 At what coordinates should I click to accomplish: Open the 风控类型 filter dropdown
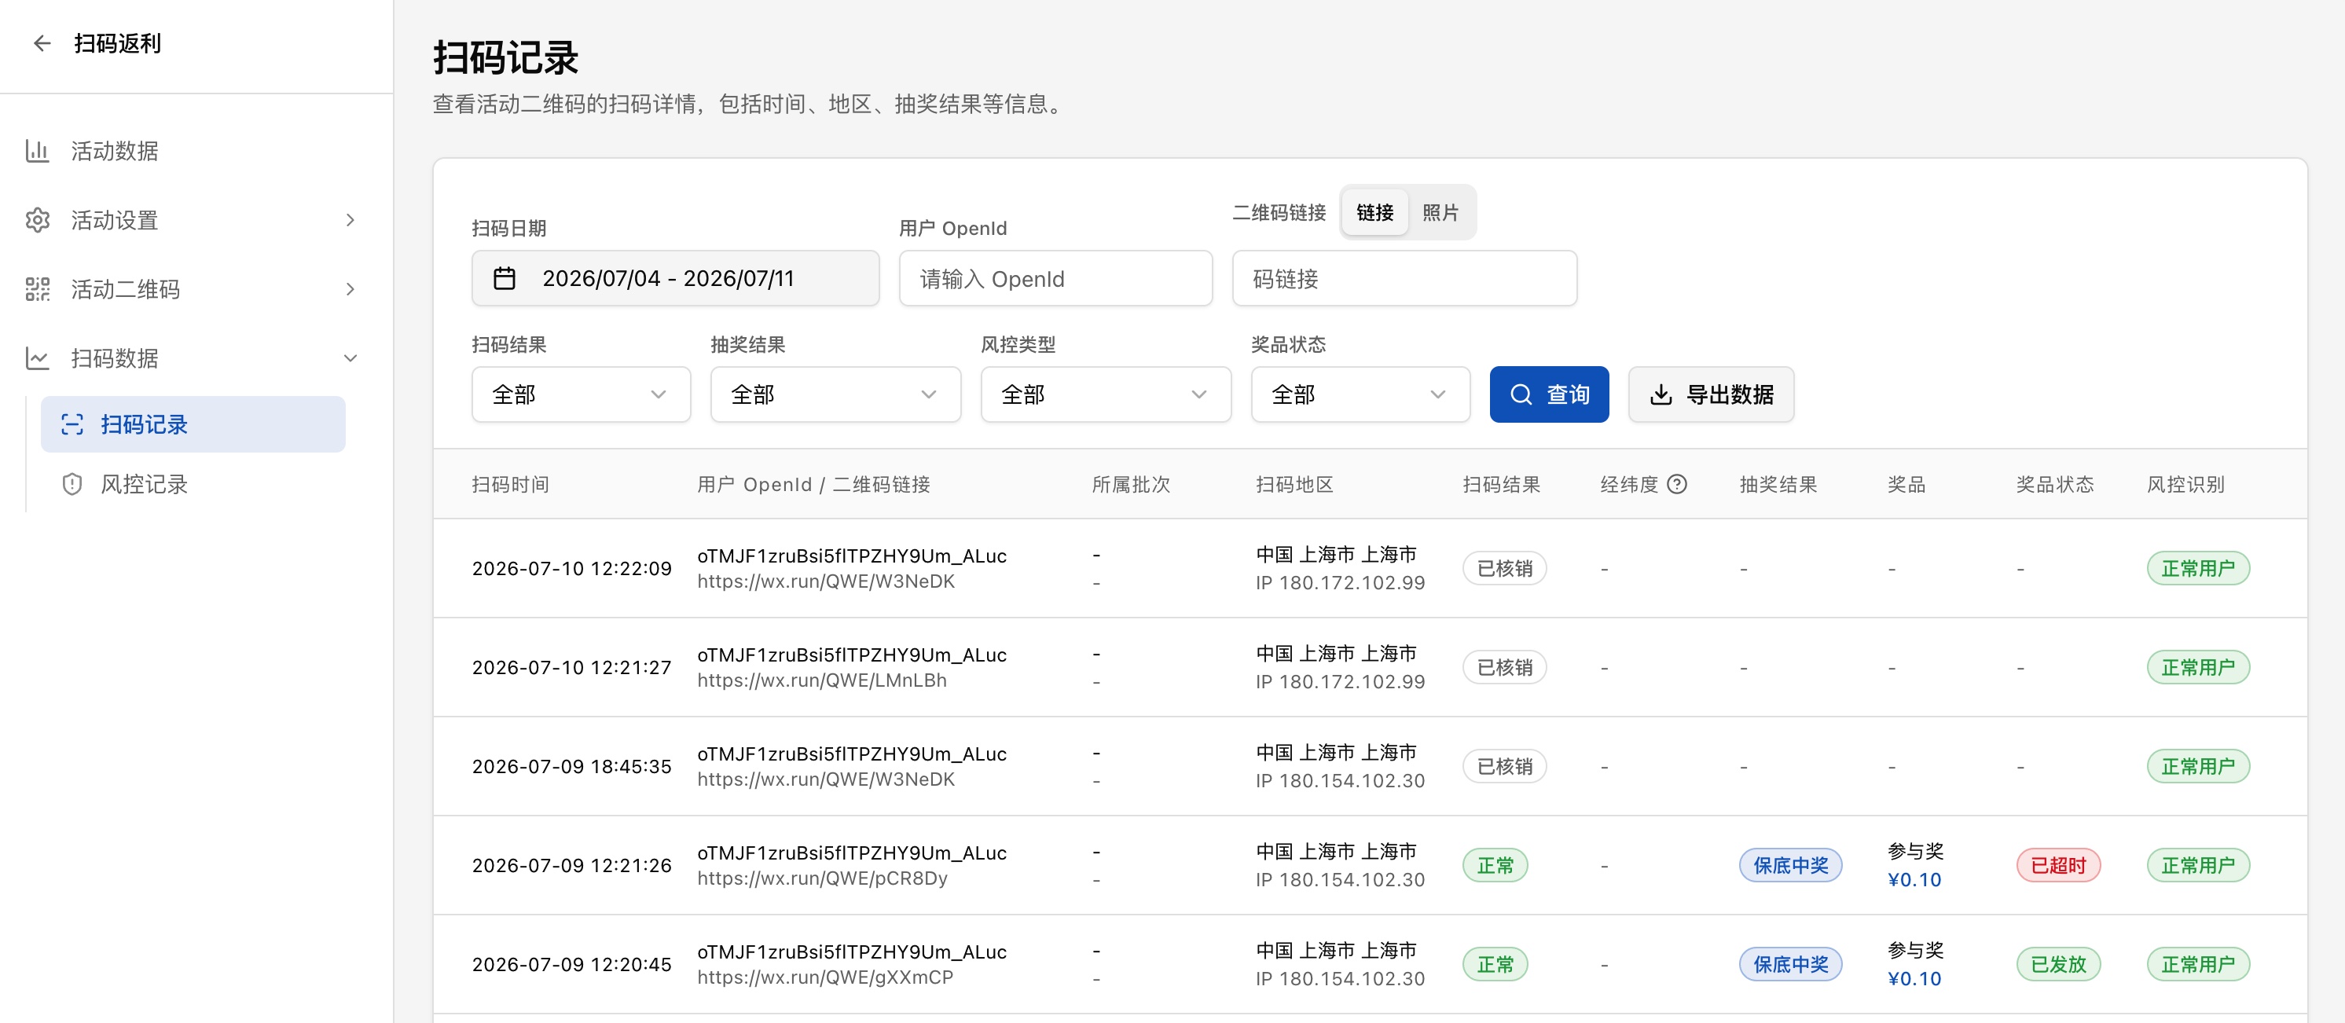(x=1105, y=394)
